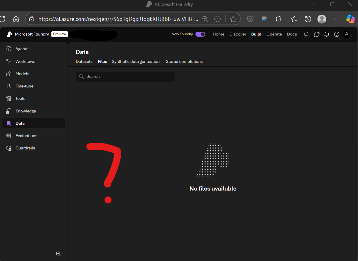Open the notifications bell
This screenshot has height=261, width=358.
point(327,34)
